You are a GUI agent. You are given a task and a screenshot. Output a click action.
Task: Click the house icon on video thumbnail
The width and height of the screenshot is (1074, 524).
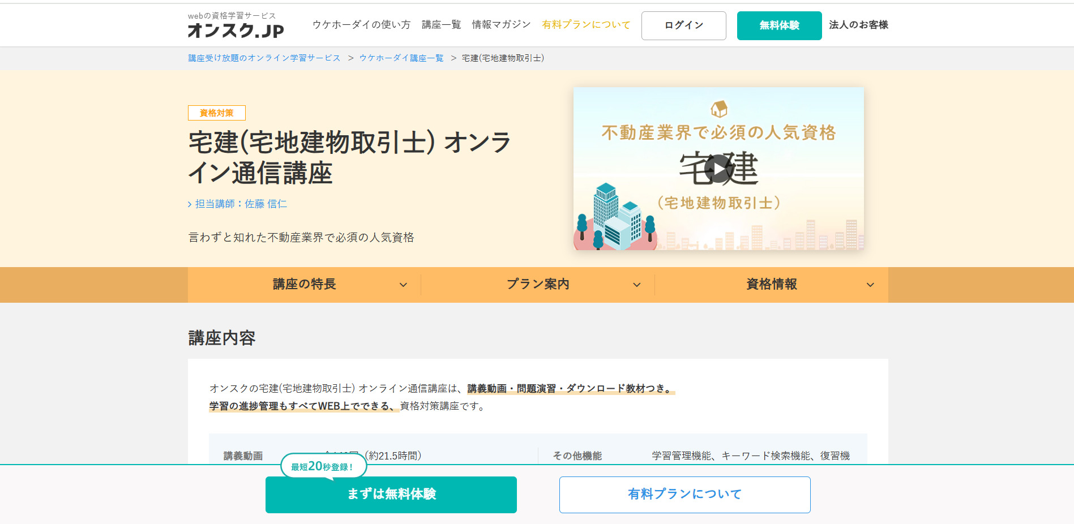[719, 108]
